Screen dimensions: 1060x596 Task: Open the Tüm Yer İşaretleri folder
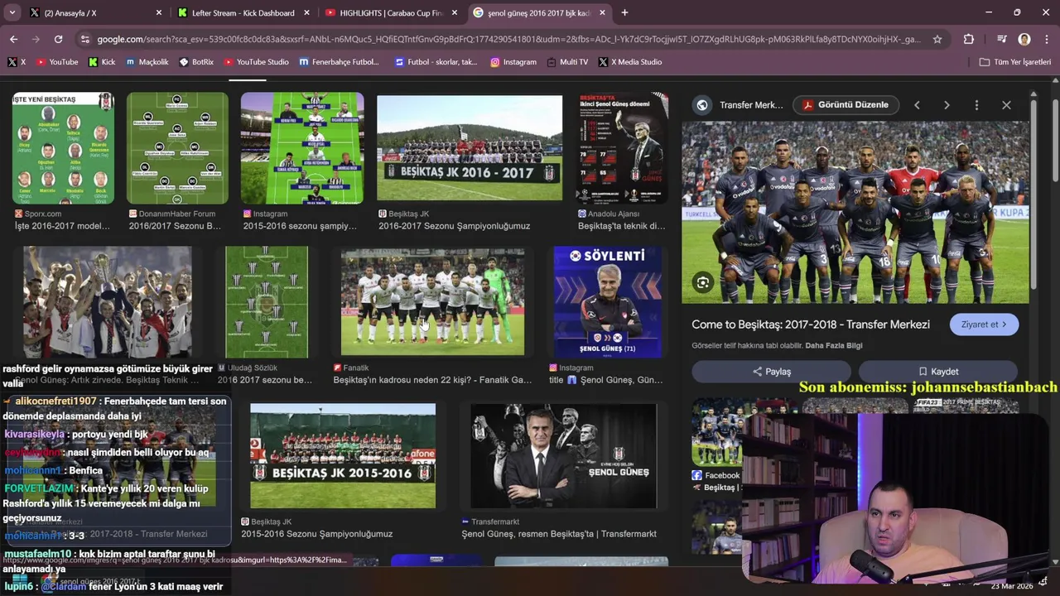[1014, 62]
